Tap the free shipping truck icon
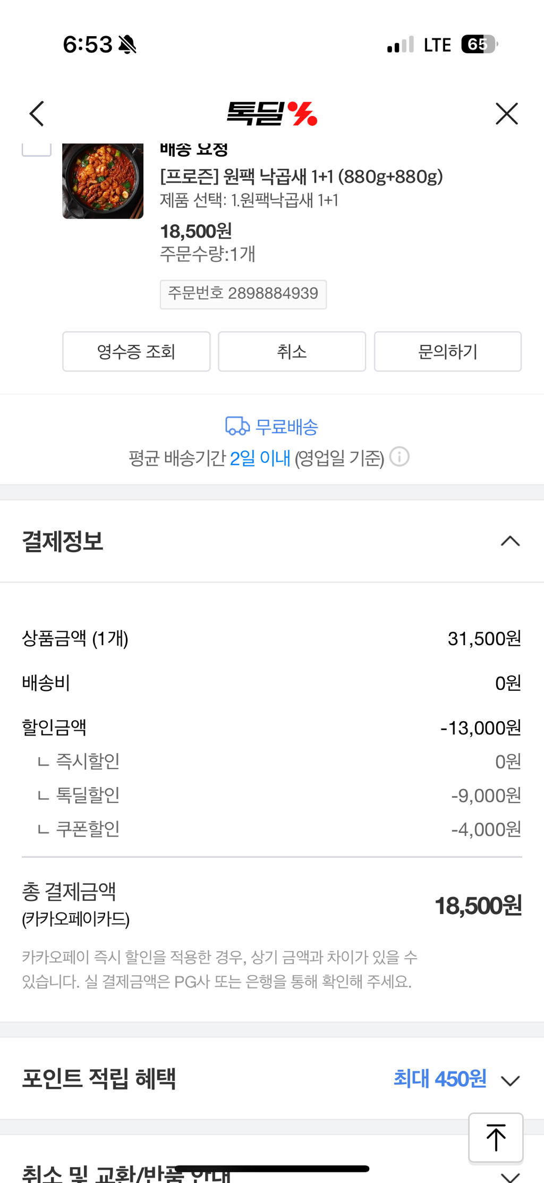The image size is (544, 1183). [x=237, y=426]
